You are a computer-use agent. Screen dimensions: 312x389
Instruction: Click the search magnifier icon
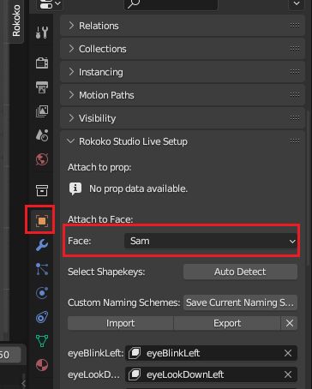(134, 3)
